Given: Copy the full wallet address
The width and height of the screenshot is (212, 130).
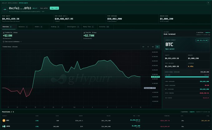Looking at the screenshot, I should point(43,12).
